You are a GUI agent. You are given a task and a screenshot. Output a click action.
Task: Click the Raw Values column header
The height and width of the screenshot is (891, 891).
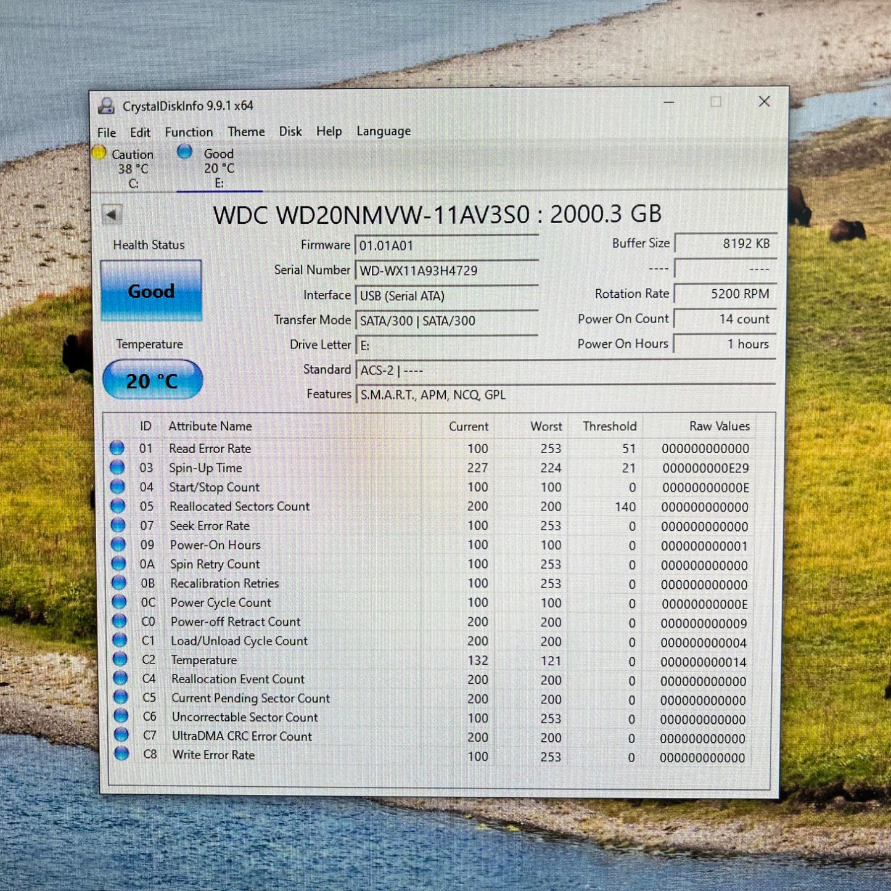[x=720, y=426]
